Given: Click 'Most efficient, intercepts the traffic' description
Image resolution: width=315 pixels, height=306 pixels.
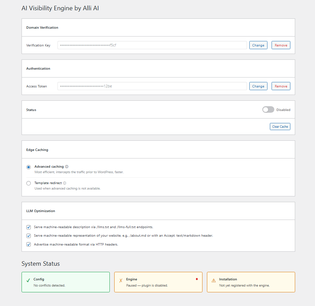Looking at the screenshot, I should pyautogui.click(x=79, y=172).
